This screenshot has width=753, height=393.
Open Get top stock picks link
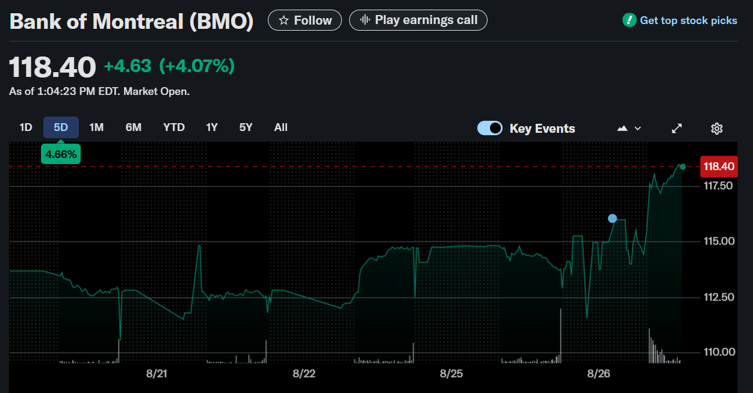pyautogui.click(x=689, y=20)
